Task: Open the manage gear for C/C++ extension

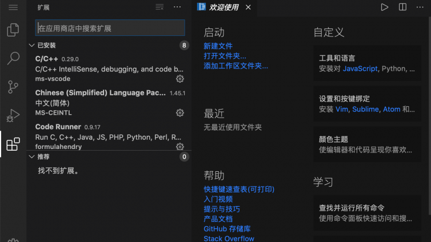Action: click(179, 79)
